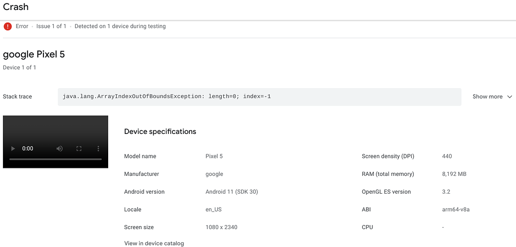Open the View in device catalog link

tap(154, 244)
